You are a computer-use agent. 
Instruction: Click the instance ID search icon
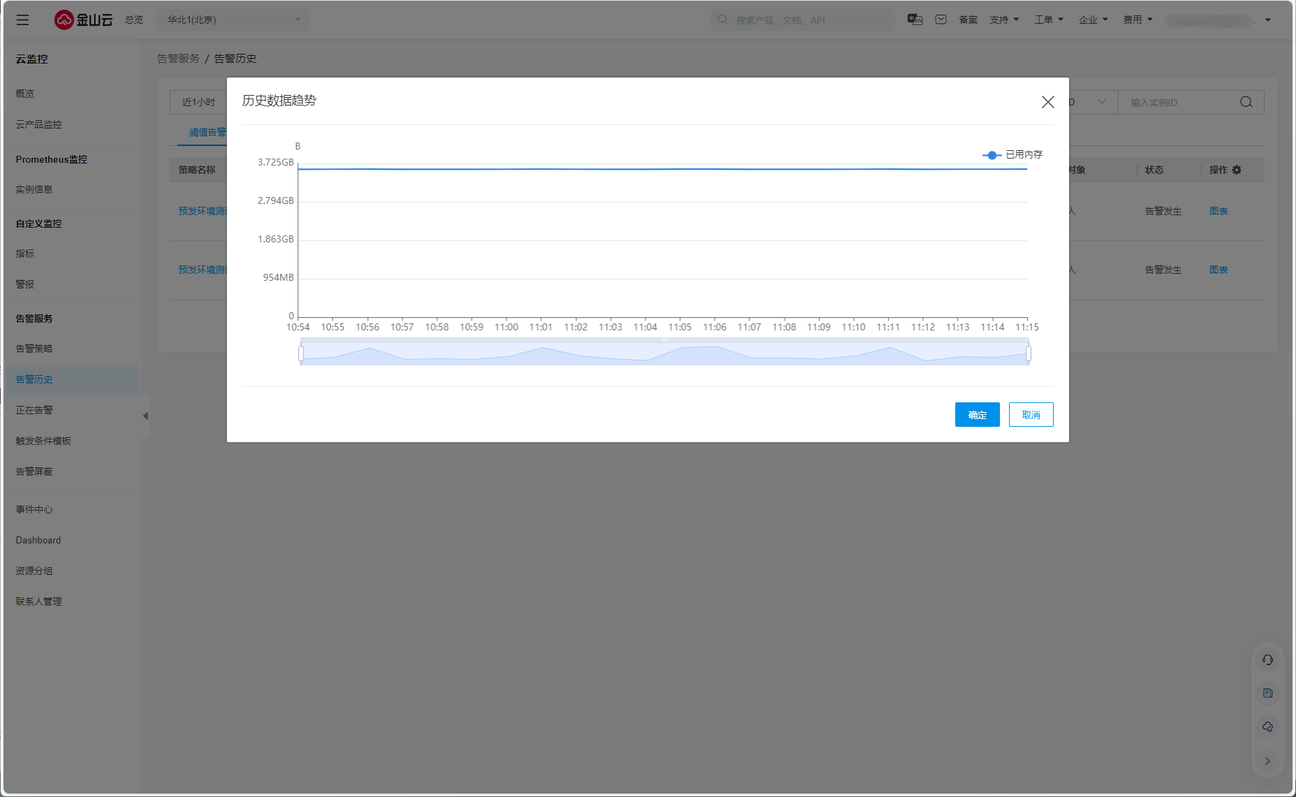[1246, 102]
